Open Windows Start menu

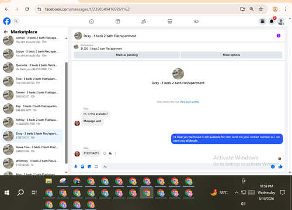click(7, 192)
